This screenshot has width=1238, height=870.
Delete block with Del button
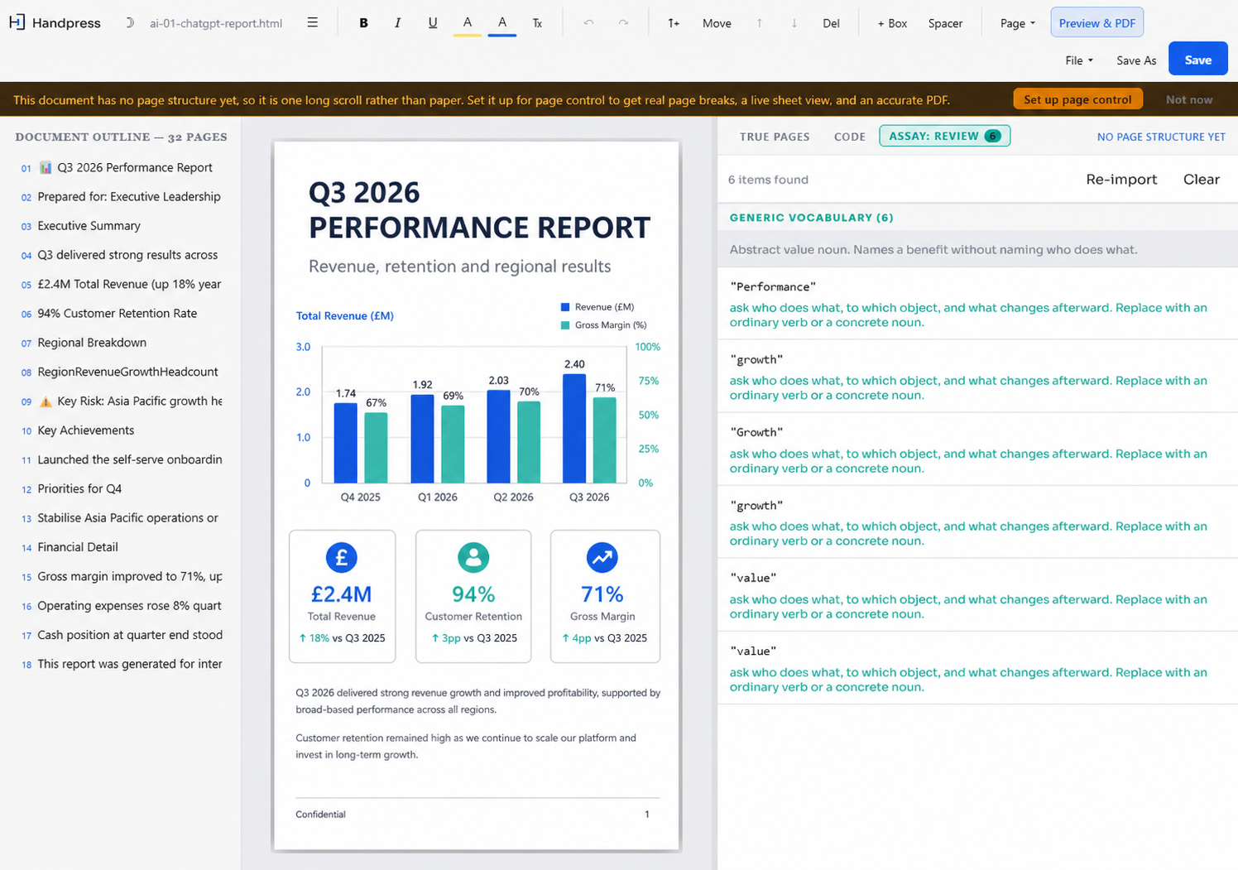click(831, 23)
